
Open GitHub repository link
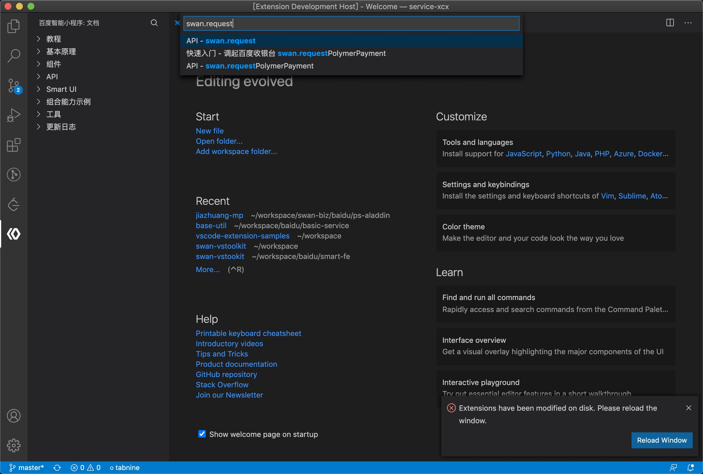[226, 374]
